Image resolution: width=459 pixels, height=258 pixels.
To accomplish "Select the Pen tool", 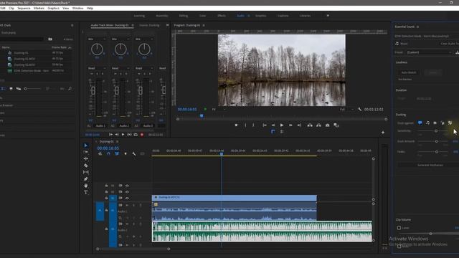I will (x=86, y=179).
